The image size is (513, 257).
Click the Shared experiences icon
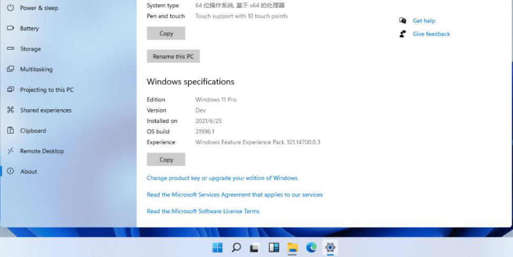11,110
